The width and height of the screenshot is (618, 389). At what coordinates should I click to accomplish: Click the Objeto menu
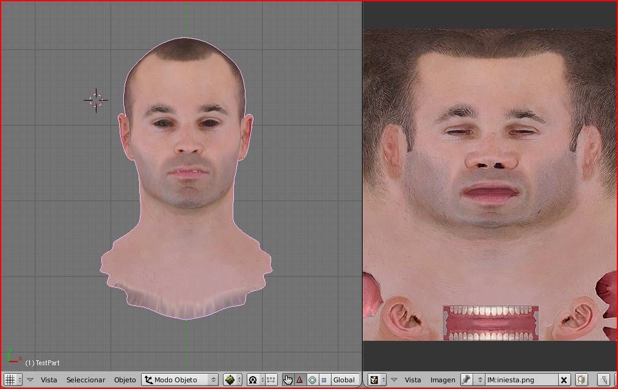(x=125, y=380)
